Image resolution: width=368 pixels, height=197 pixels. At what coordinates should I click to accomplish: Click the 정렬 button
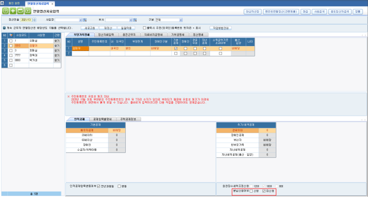tap(358, 11)
